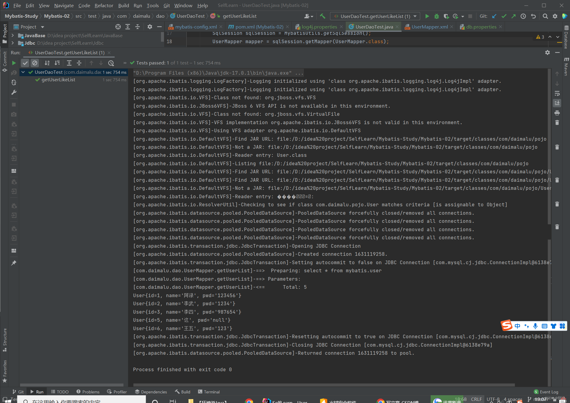The image size is (570, 403).
Task: Open the Project tool window stripe
Action: point(5,33)
